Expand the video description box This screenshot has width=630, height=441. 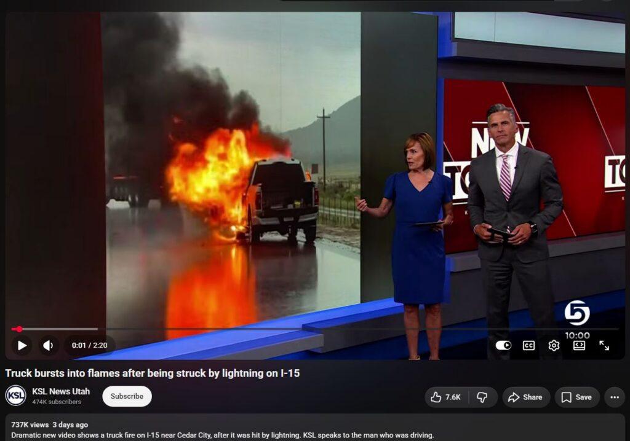point(315,427)
